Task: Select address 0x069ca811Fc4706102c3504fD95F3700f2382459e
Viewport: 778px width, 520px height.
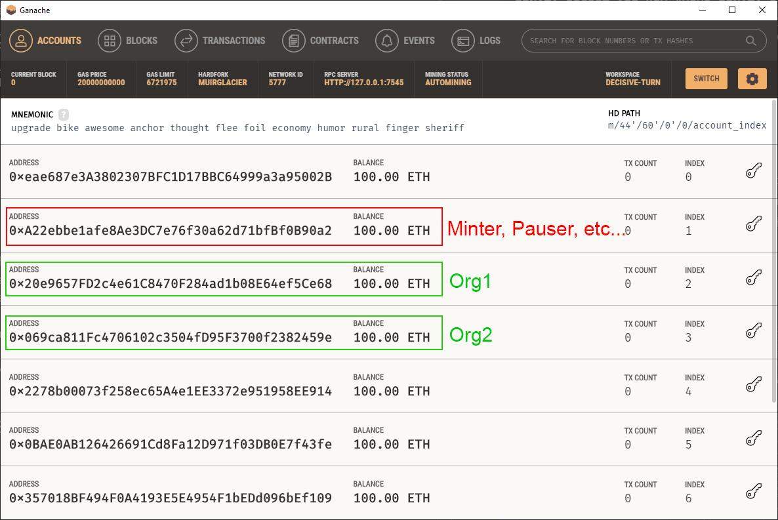Action: click(x=171, y=338)
